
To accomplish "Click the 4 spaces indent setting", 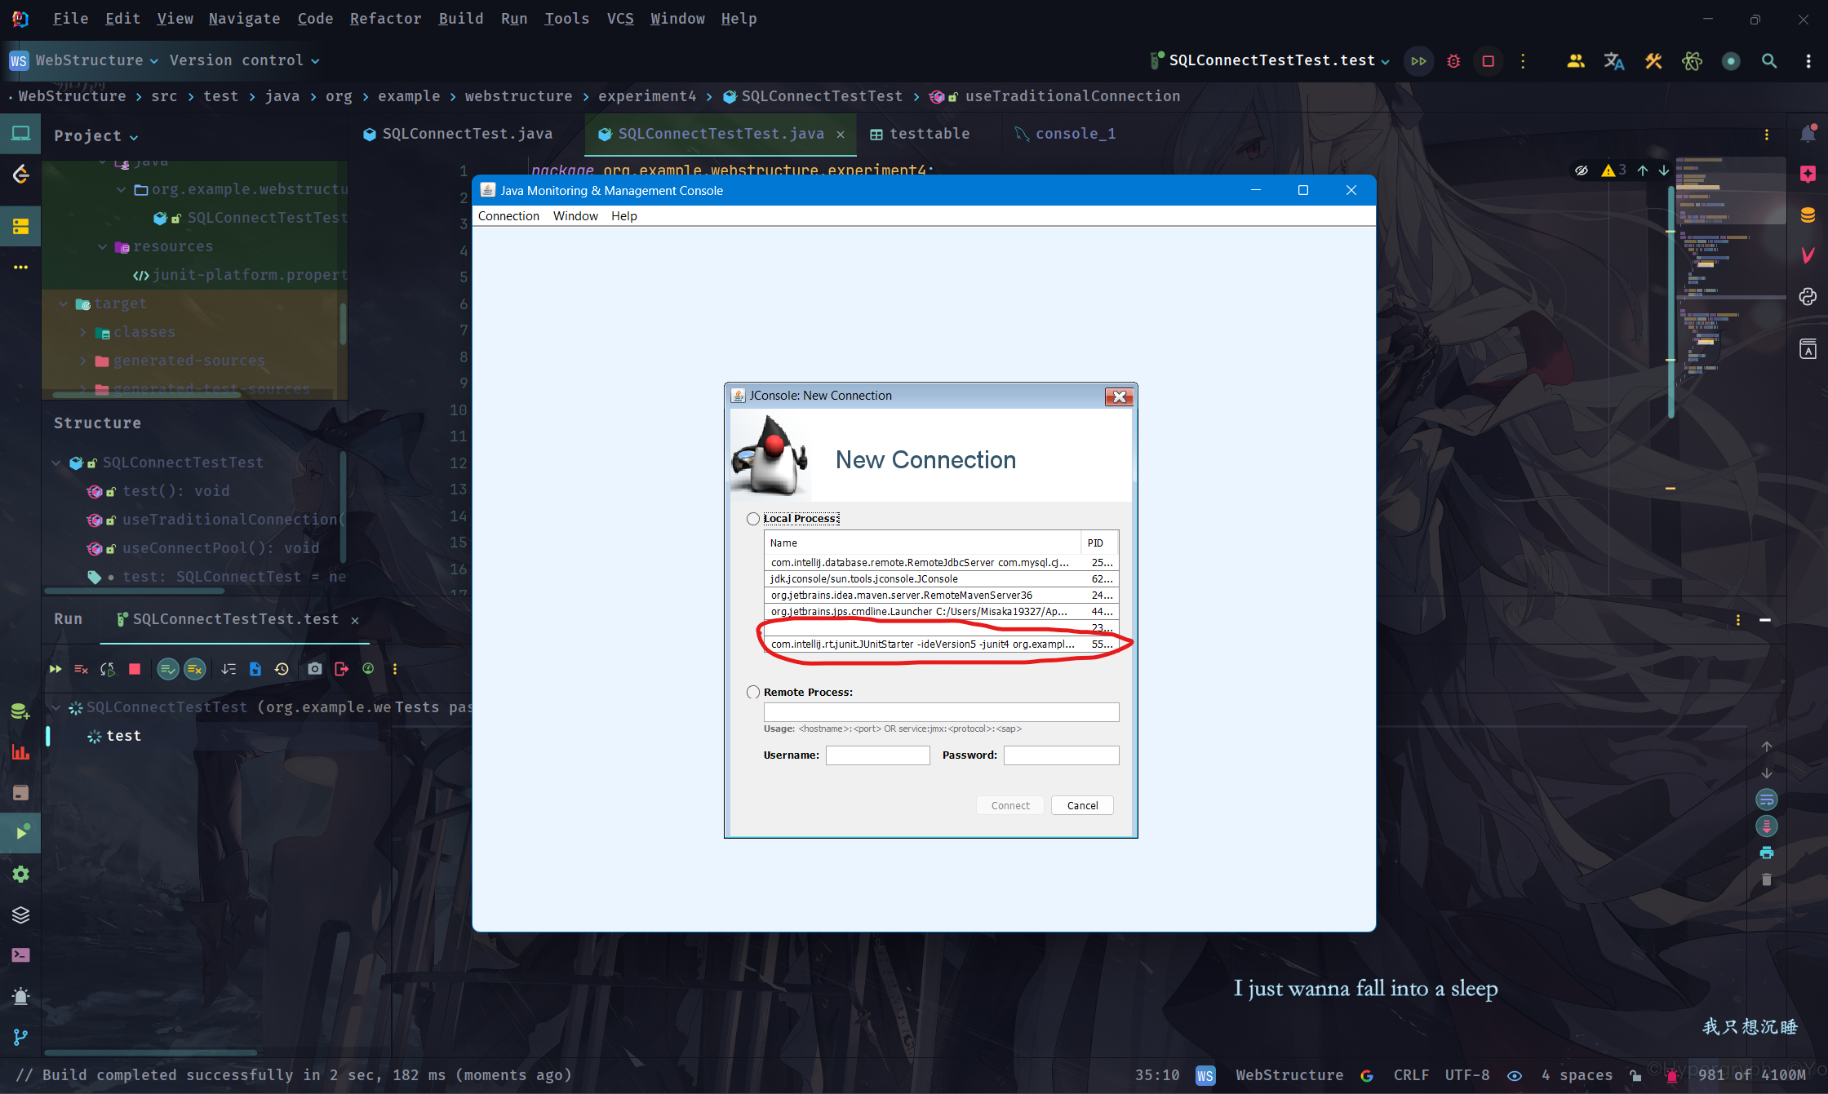I will pyautogui.click(x=1577, y=1075).
